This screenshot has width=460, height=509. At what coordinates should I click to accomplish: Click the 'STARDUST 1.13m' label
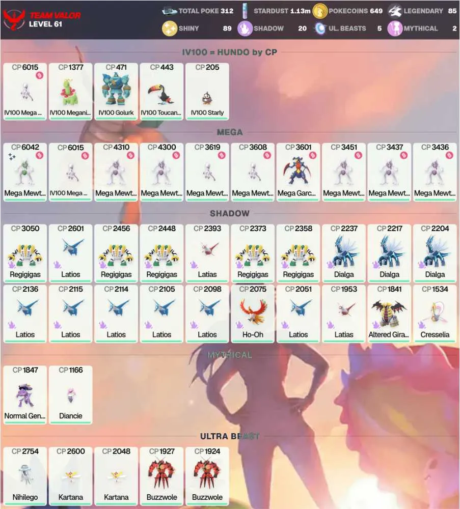point(282,11)
